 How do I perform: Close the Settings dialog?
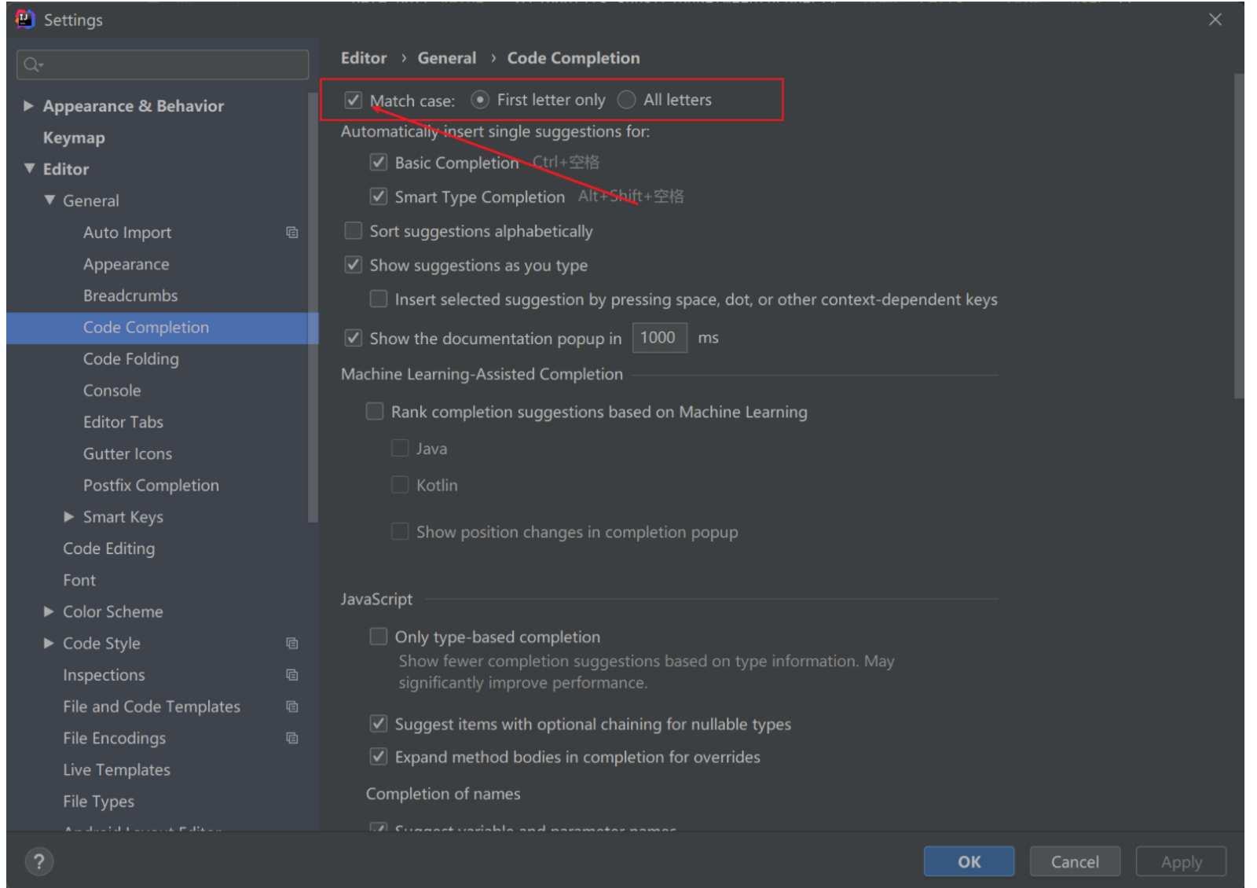click(1215, 20)
